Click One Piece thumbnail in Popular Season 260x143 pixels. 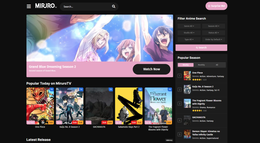tap(187, 76)
